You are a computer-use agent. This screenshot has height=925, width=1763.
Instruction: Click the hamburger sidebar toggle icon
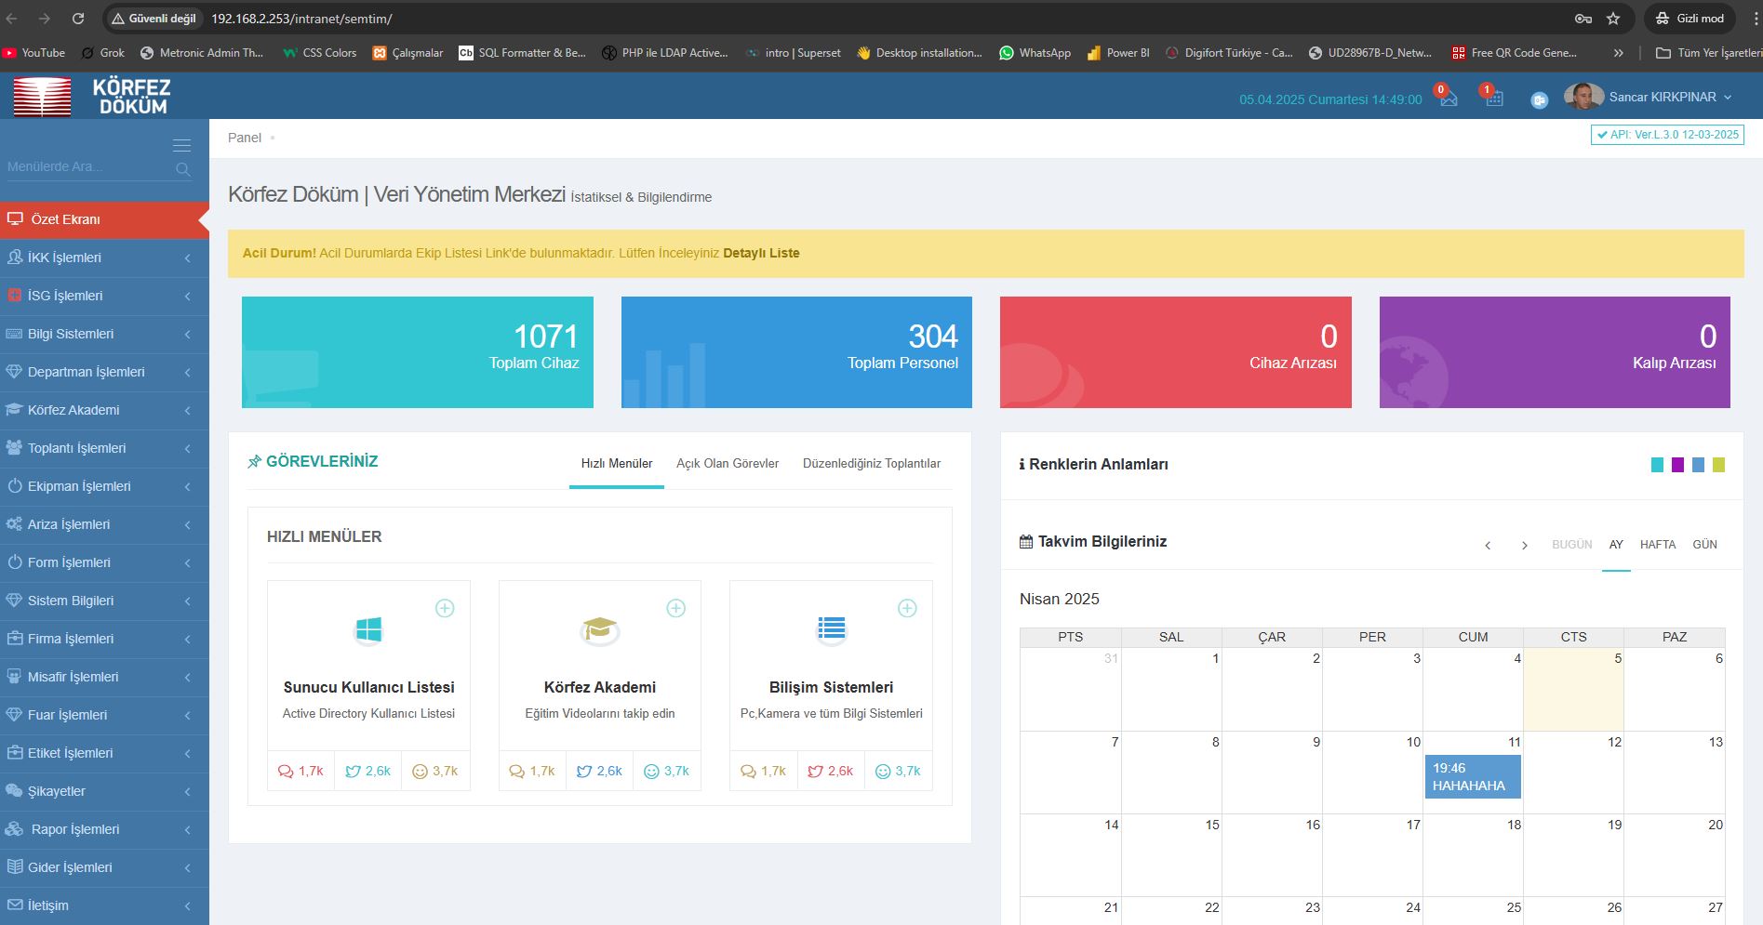tap(181, 145)
